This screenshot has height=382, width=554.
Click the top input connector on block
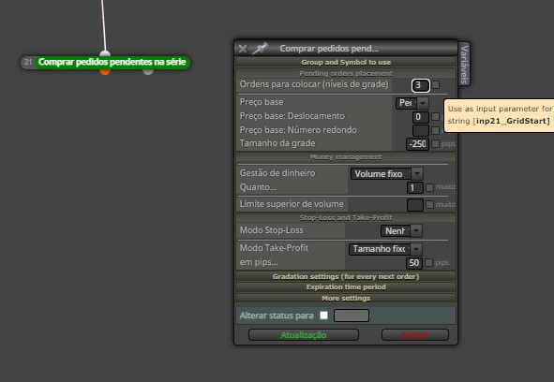[105, 53]
